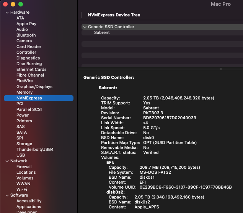Select FireWire in the sidebar
The height and width of the screenshot is (213, 243).
24,81
